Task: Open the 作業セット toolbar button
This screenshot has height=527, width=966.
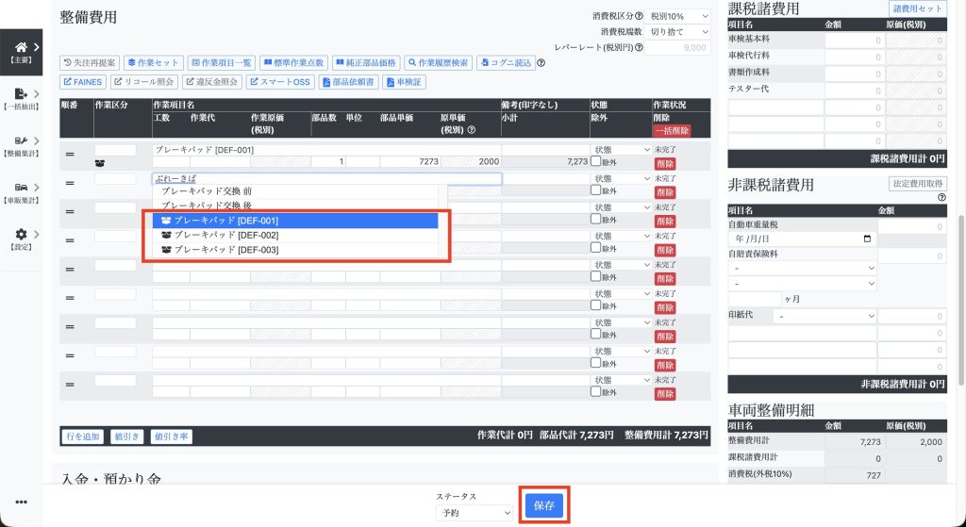Action: click(154, 63)
